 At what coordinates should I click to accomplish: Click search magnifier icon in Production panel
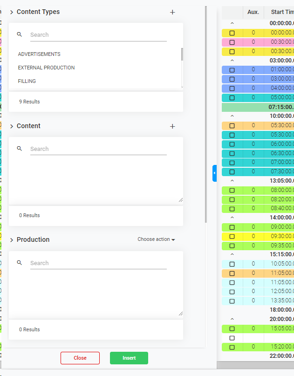(20, 263)
